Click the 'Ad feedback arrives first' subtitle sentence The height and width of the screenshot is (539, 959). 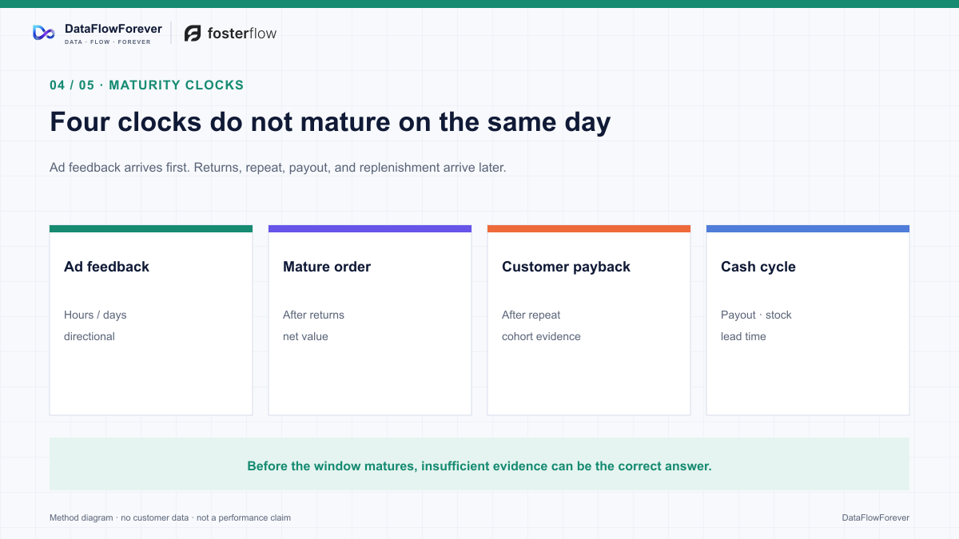pyautogui.click(x=278, y=168)
